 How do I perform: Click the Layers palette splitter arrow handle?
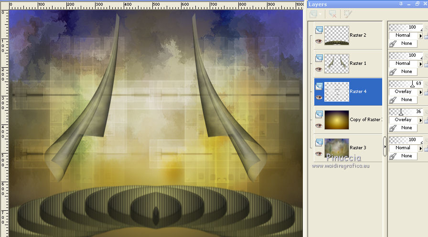385,146
